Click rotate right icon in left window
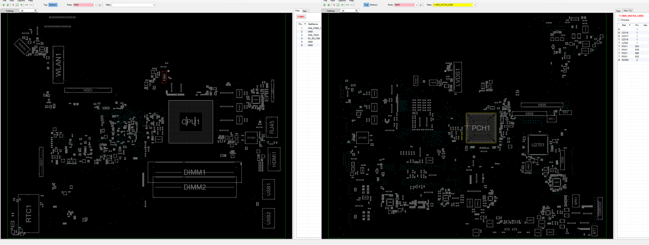This screenshot has height=245, width=649. 8,5
